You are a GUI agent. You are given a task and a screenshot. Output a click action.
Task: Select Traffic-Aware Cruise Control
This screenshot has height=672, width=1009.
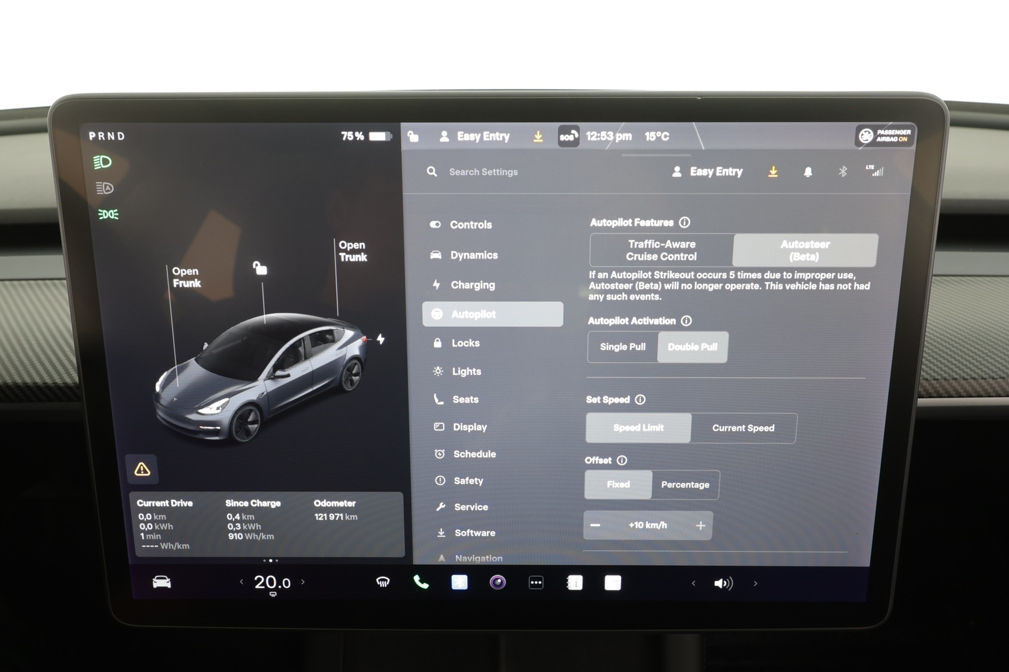coord(661,250)
